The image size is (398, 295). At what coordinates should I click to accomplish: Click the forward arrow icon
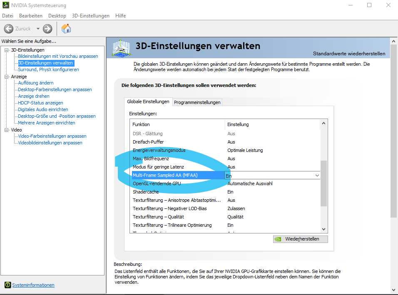[47, 29]
